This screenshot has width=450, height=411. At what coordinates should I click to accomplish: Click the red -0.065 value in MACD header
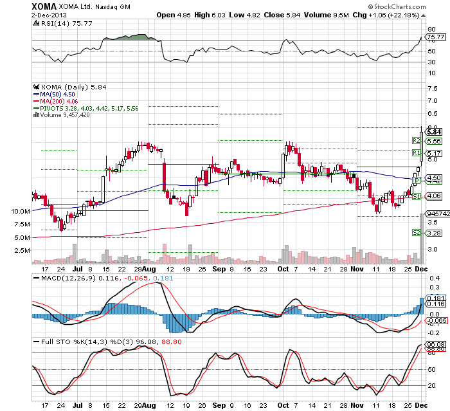(x=136, y=278)
